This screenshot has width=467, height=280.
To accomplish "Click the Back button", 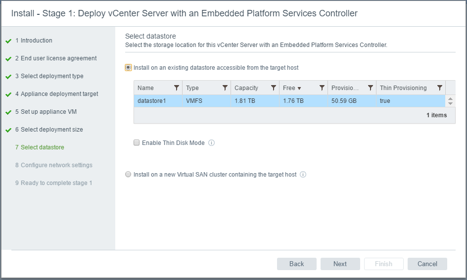I will pos(297,264).
